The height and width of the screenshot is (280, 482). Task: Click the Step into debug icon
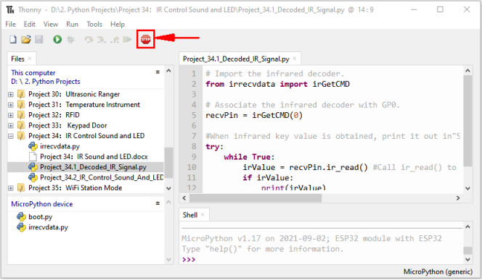(102, 40)
